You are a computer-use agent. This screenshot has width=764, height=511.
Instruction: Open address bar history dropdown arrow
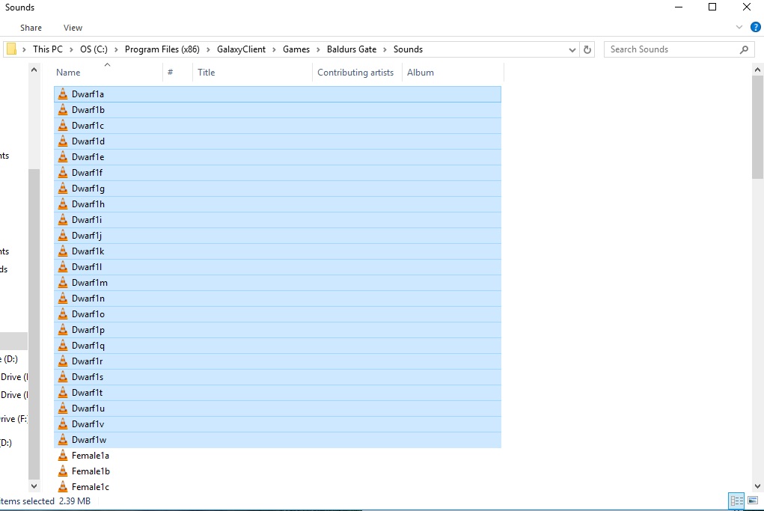click(x=572, y=49)
